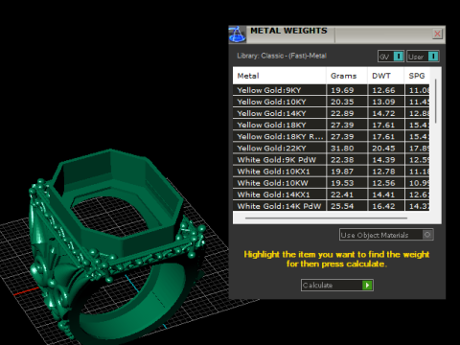Screen dimensions: 460x345
Task: Select the White Gold:14K PdW row
Action: click(x=331, y=206)
